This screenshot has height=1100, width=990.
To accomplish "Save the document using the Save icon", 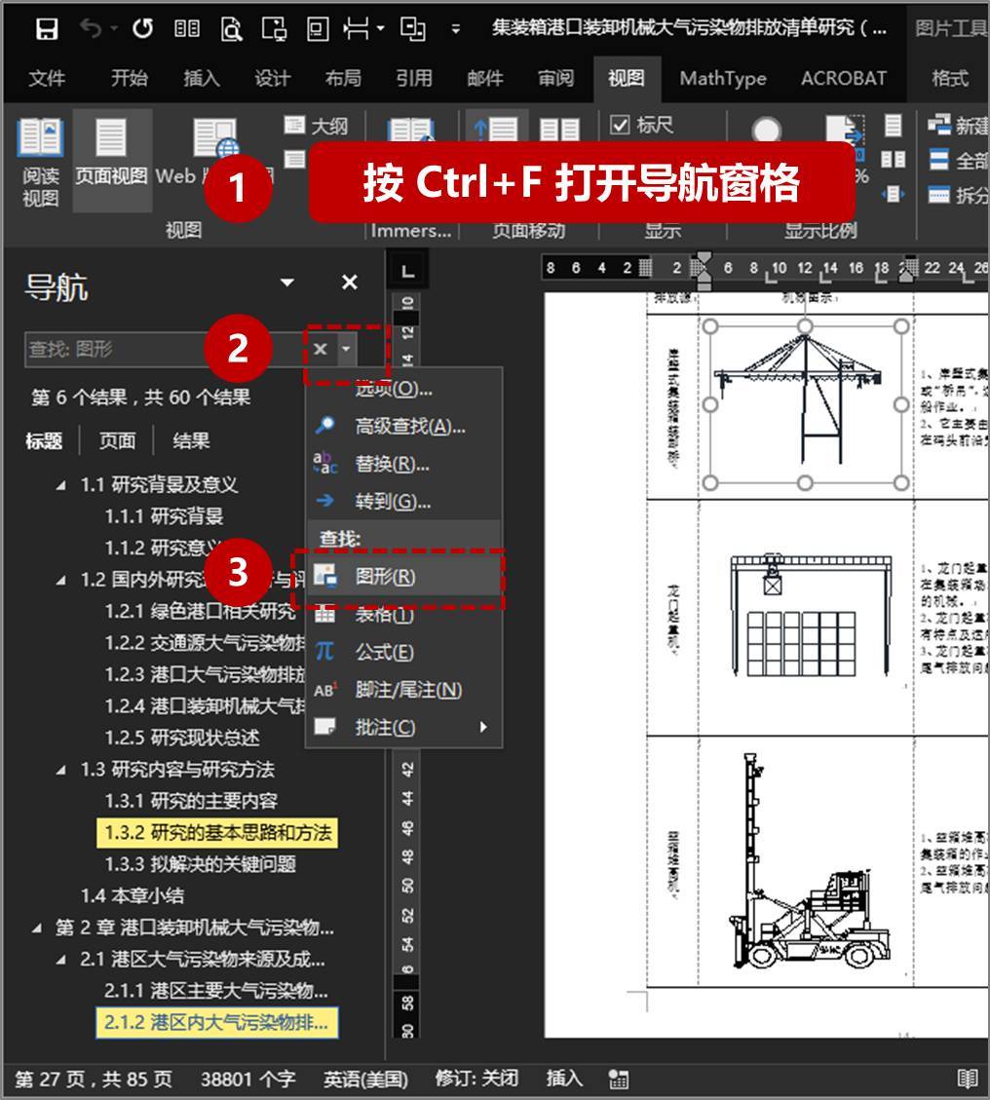I will [x=46, y=28].
